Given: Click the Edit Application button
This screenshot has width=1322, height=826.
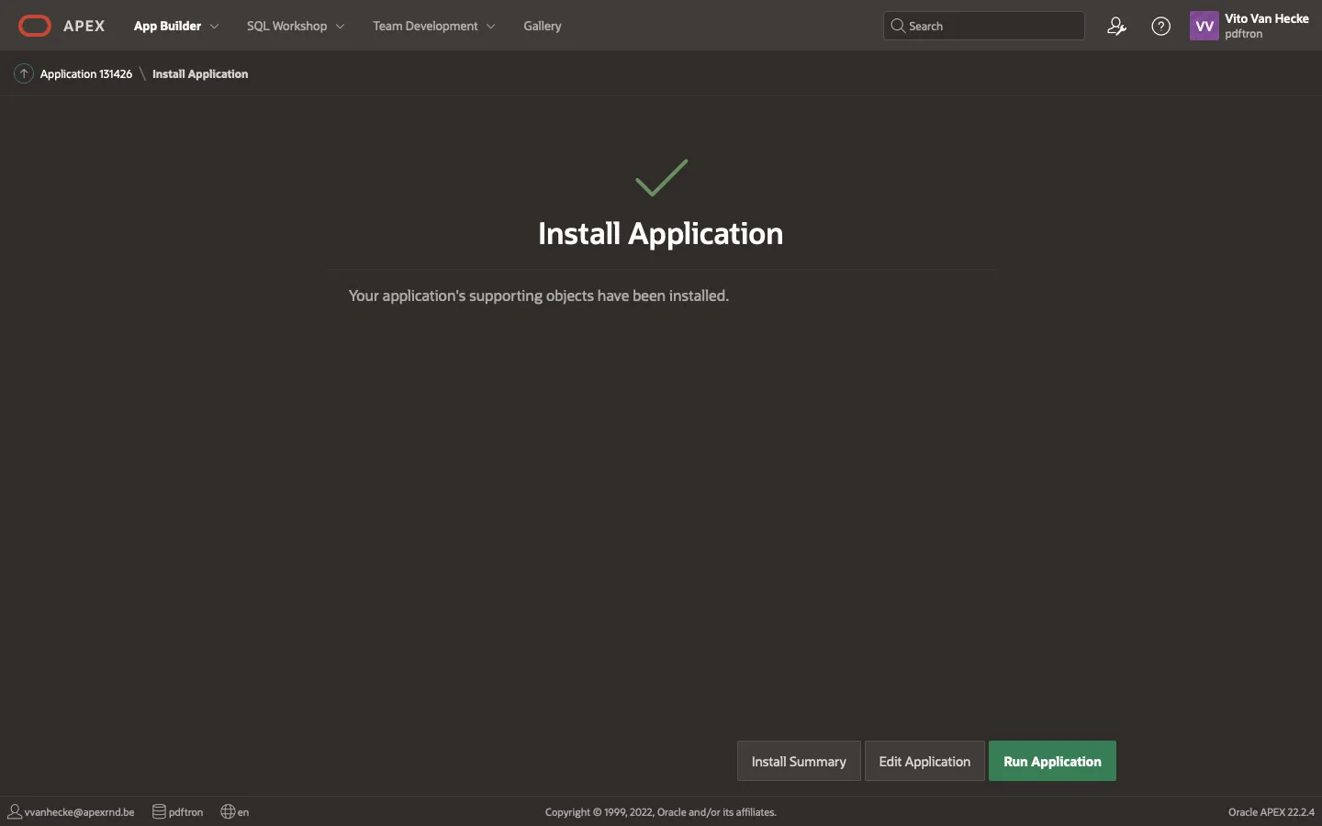Looking at the screenshot, I should tap(924, 761).
